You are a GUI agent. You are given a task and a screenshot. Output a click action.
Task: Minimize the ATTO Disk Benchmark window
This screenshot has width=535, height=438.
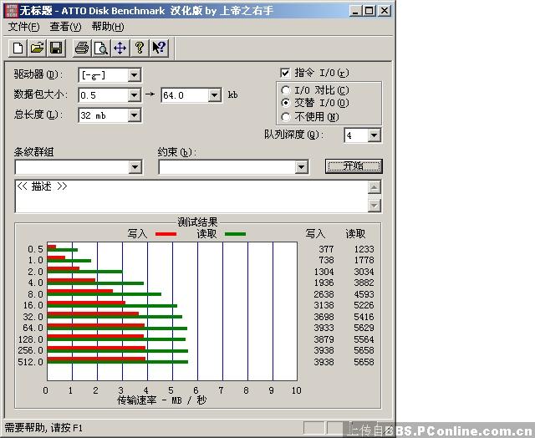pos(355,11)
